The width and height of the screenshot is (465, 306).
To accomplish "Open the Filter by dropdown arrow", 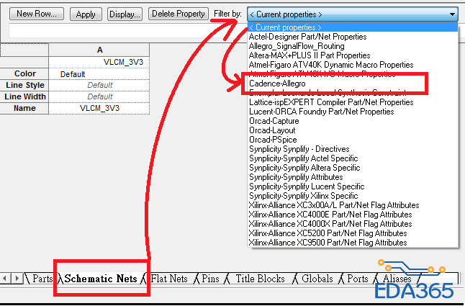I will (452, 14).
